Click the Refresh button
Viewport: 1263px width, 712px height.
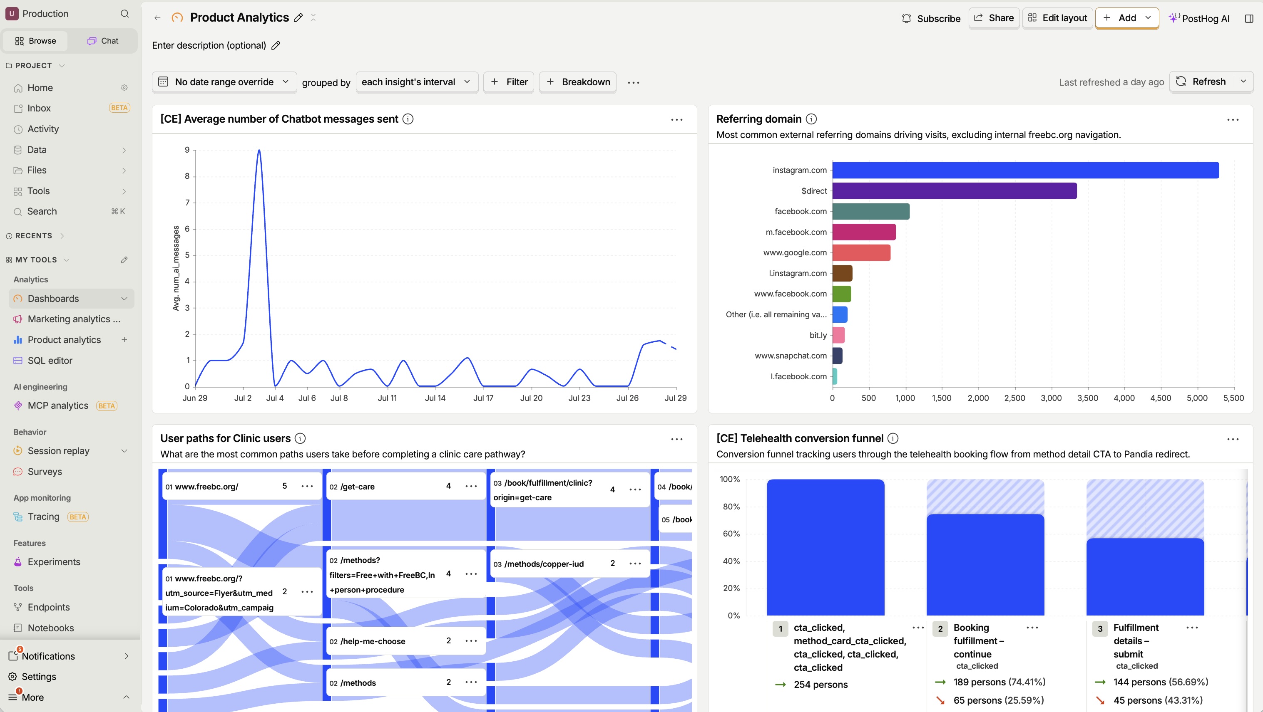click(x=1202, y=81)
